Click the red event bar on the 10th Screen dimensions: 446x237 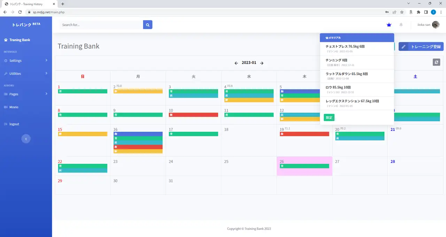click(193, 115)
